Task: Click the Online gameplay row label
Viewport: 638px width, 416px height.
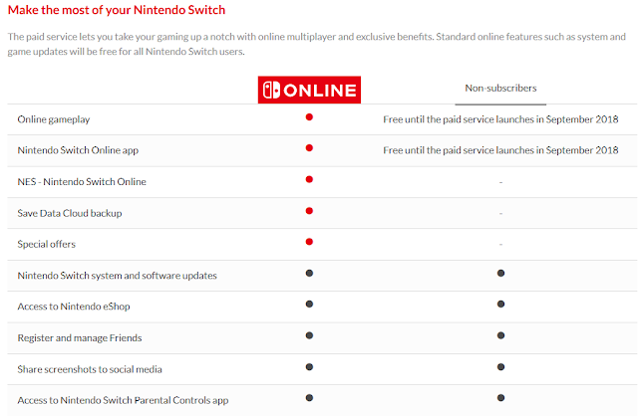Action: (x=54, y=119)
